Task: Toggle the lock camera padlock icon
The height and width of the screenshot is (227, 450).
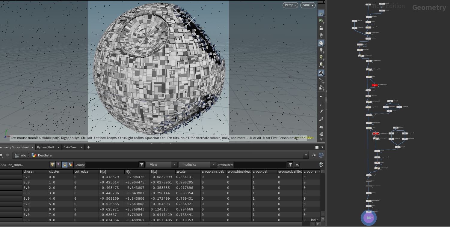Action: [x=321, y=28]
